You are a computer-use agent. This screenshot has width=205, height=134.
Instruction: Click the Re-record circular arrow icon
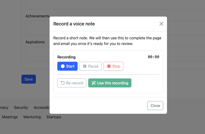63,83
